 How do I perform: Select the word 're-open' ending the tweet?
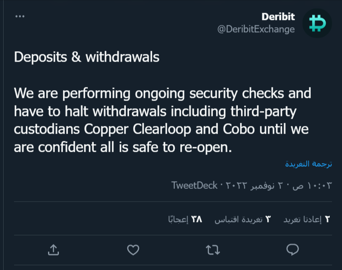[203, 148]
